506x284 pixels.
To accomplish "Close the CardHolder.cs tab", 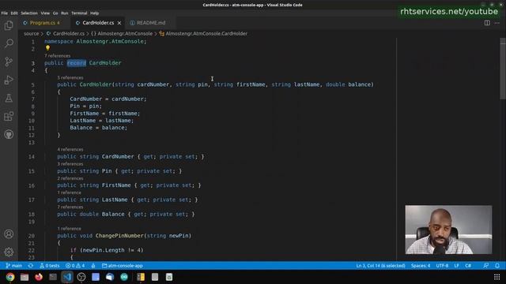I will 119,23.
